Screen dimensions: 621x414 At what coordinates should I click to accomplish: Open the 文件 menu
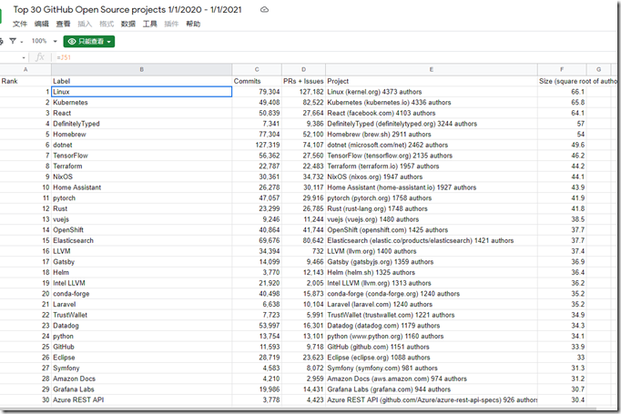coord(20,24)
